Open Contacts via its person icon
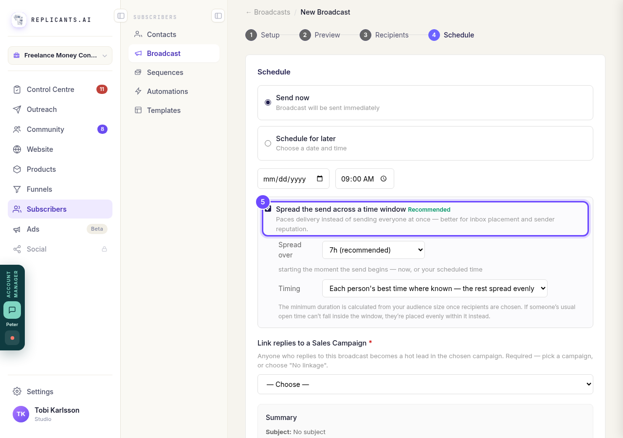Viewport: 623px width, 438px height. pos(138,35)
